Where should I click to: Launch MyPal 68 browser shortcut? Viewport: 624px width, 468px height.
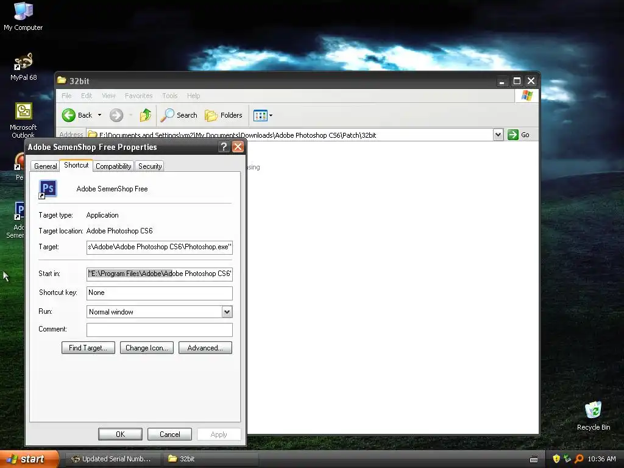(23, 66)
